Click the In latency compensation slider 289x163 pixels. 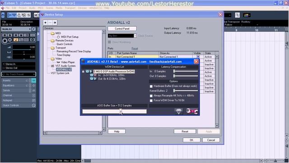point(186,71)
